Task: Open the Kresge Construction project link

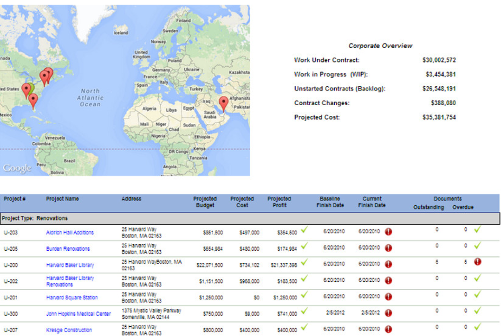Action: coord(69,330)
